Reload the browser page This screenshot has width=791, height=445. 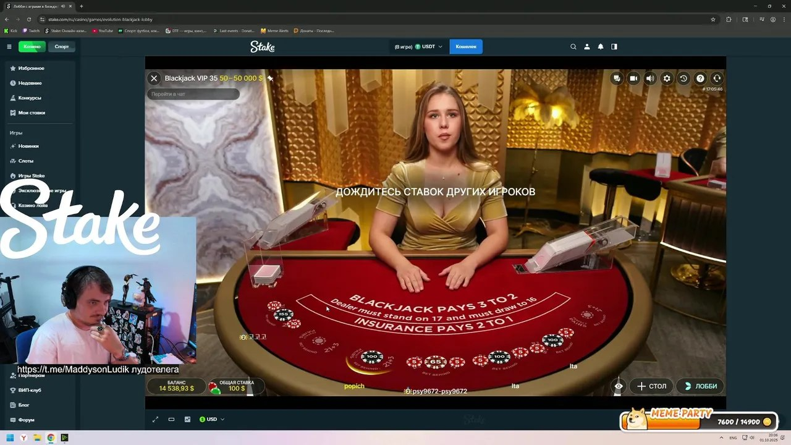[x=28, y=19]
